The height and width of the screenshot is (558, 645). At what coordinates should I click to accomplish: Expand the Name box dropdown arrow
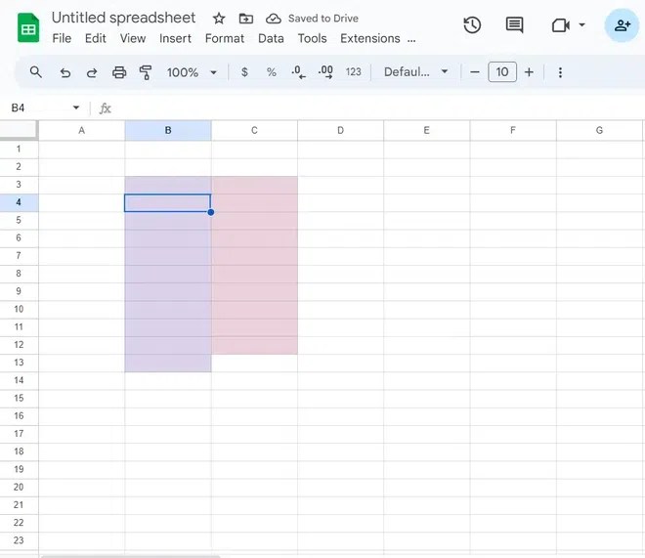76,107
